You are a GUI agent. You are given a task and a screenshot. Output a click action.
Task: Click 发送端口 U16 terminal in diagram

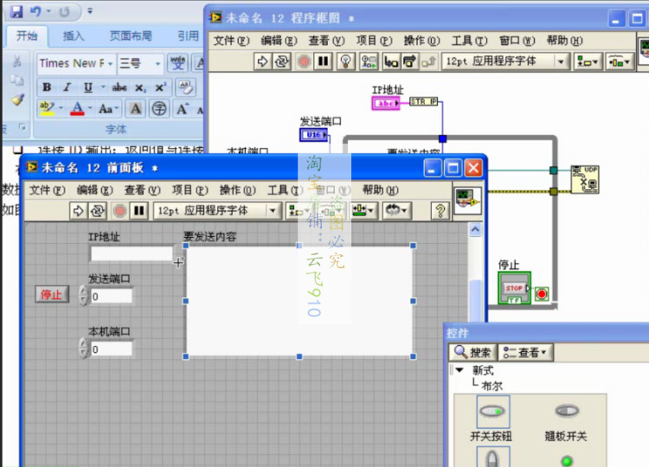(x=314, y=135)
